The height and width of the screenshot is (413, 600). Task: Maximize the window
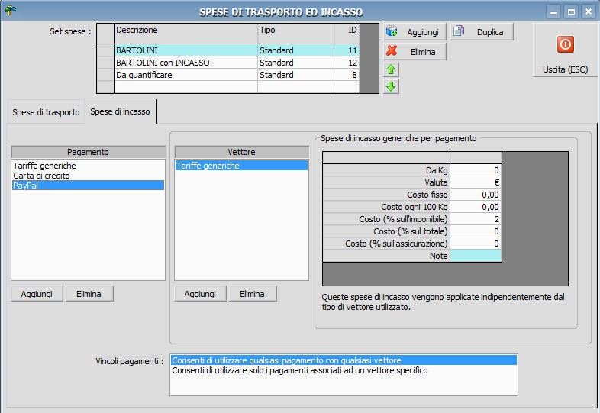[x=571, y=12]
